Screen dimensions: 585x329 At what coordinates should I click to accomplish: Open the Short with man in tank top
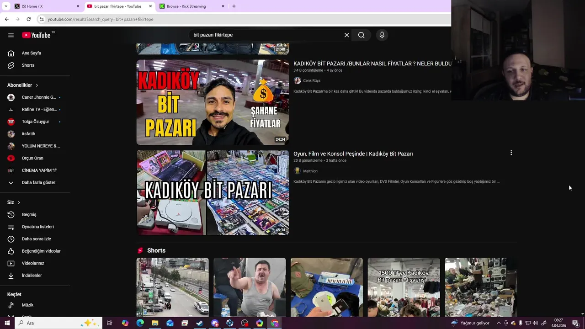click(250, 287)
